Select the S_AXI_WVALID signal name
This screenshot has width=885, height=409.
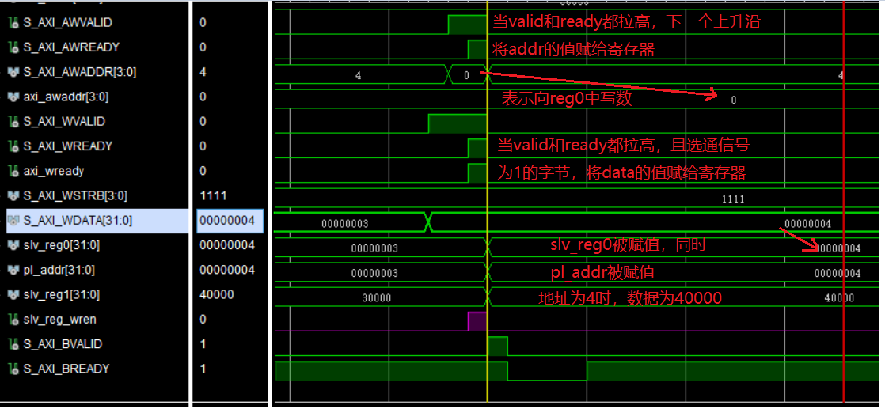pos(64,122)
